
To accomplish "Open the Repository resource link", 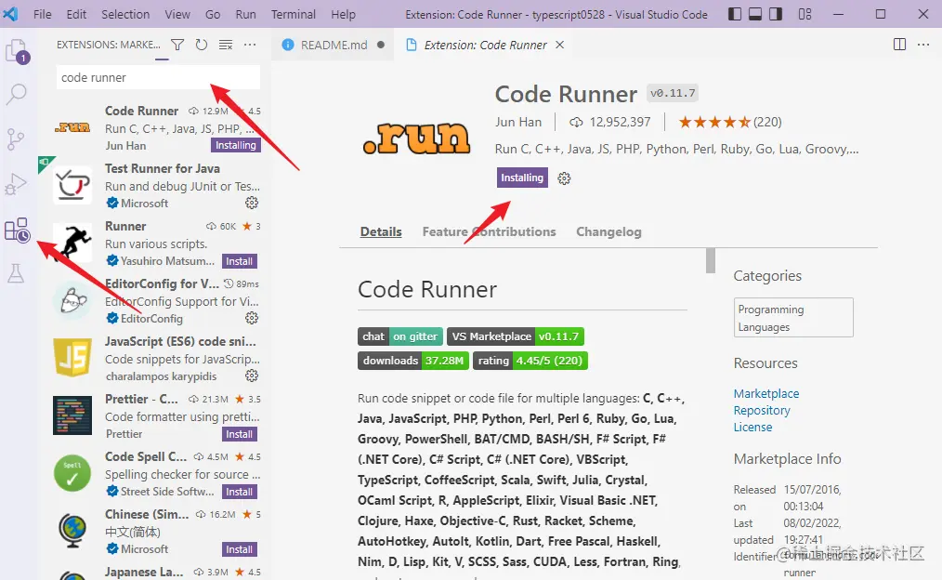I will [x=762, y=411].
